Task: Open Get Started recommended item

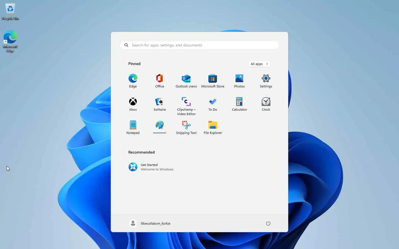Action: coord(151,167)
